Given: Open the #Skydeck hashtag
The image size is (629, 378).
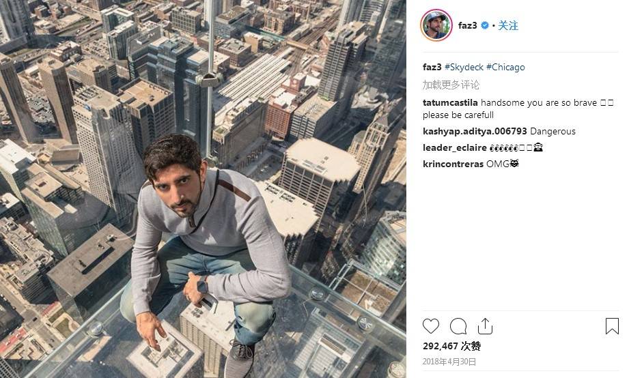Looking at the screenshot, I should click(x=464, y=67).
